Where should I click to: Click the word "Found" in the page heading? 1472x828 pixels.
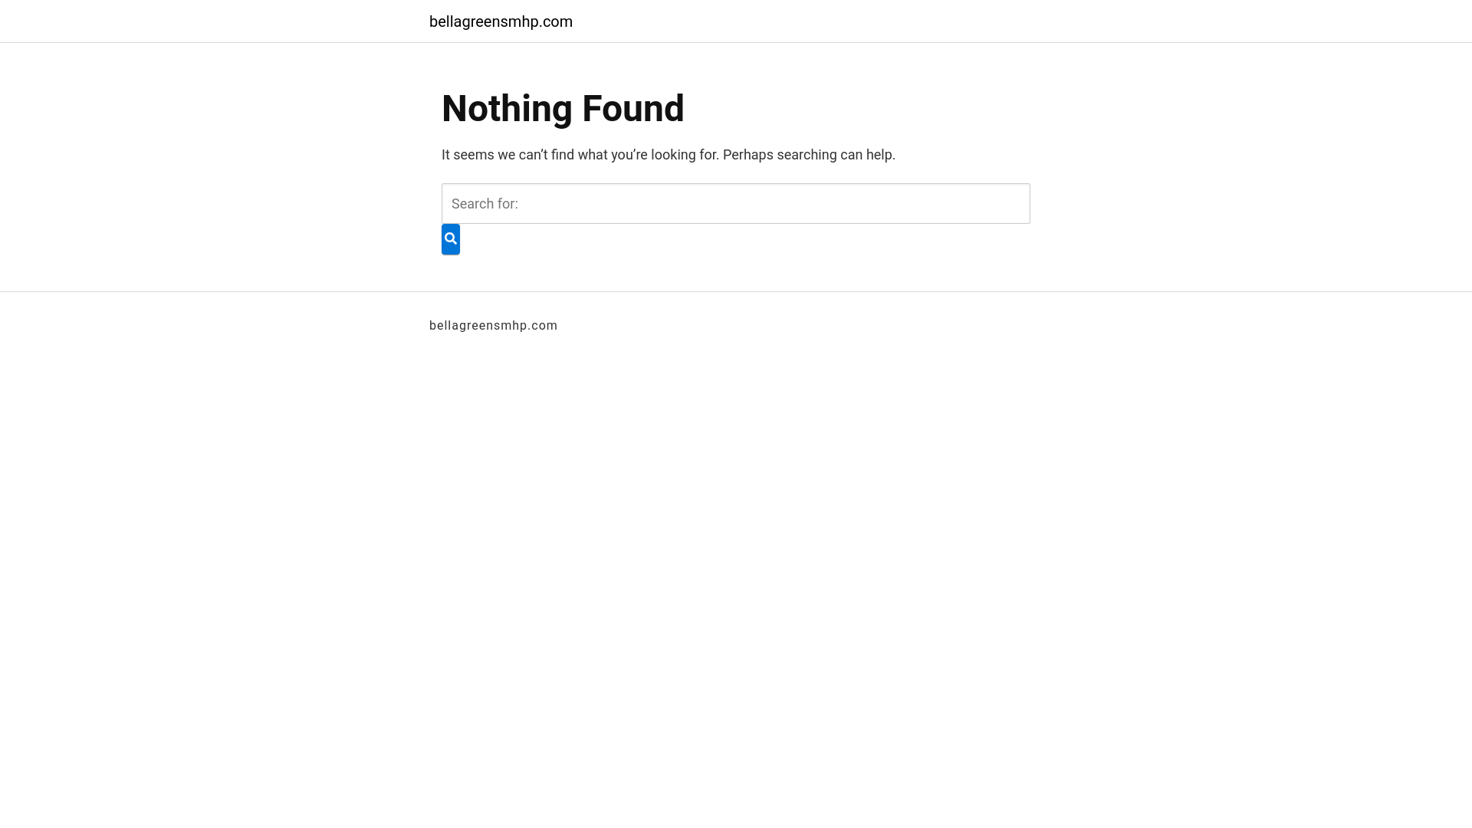click(632, 108)
